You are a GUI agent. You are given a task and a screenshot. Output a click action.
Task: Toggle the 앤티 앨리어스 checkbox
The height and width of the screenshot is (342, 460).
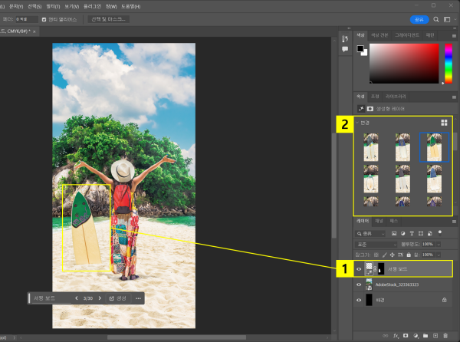[44, 19]
